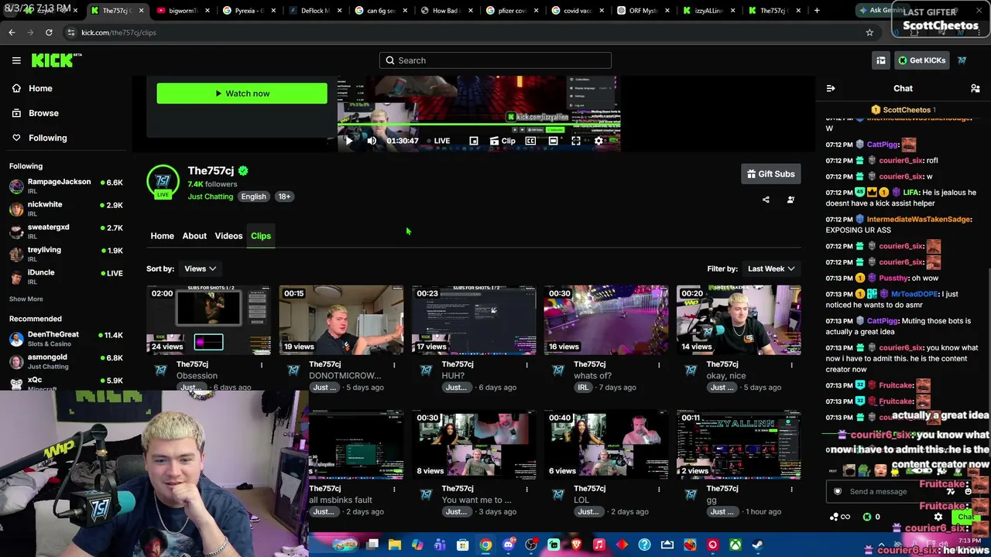Open the okay, nice clip thumbnail
The height and width of the screenshot is (557, 991).
click(x=739, y=320)
